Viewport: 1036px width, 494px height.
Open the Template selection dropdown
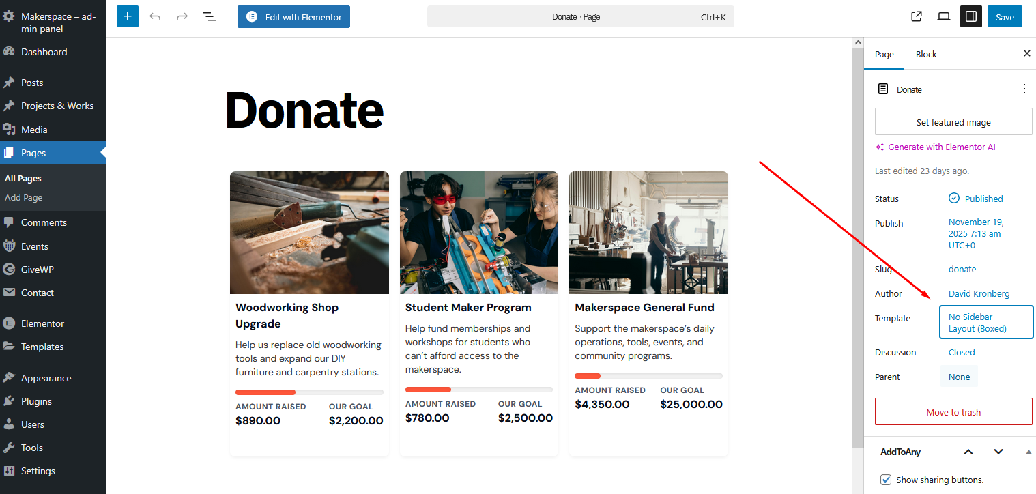pos(986,323)
